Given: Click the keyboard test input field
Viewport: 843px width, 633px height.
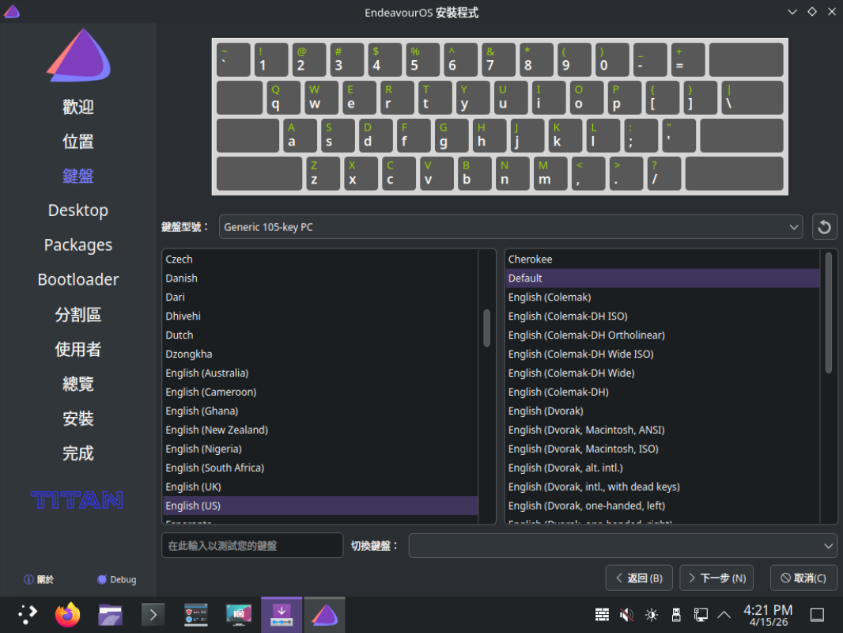Looking at the screenshot, I should coord(252,545).
